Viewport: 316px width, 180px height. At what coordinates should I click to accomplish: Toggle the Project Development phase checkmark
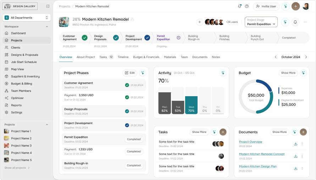(127, 125)
